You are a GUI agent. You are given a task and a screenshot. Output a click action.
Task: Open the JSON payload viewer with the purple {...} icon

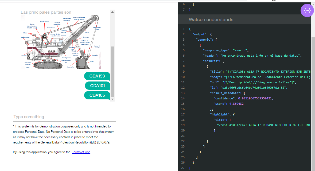(307, 10)
